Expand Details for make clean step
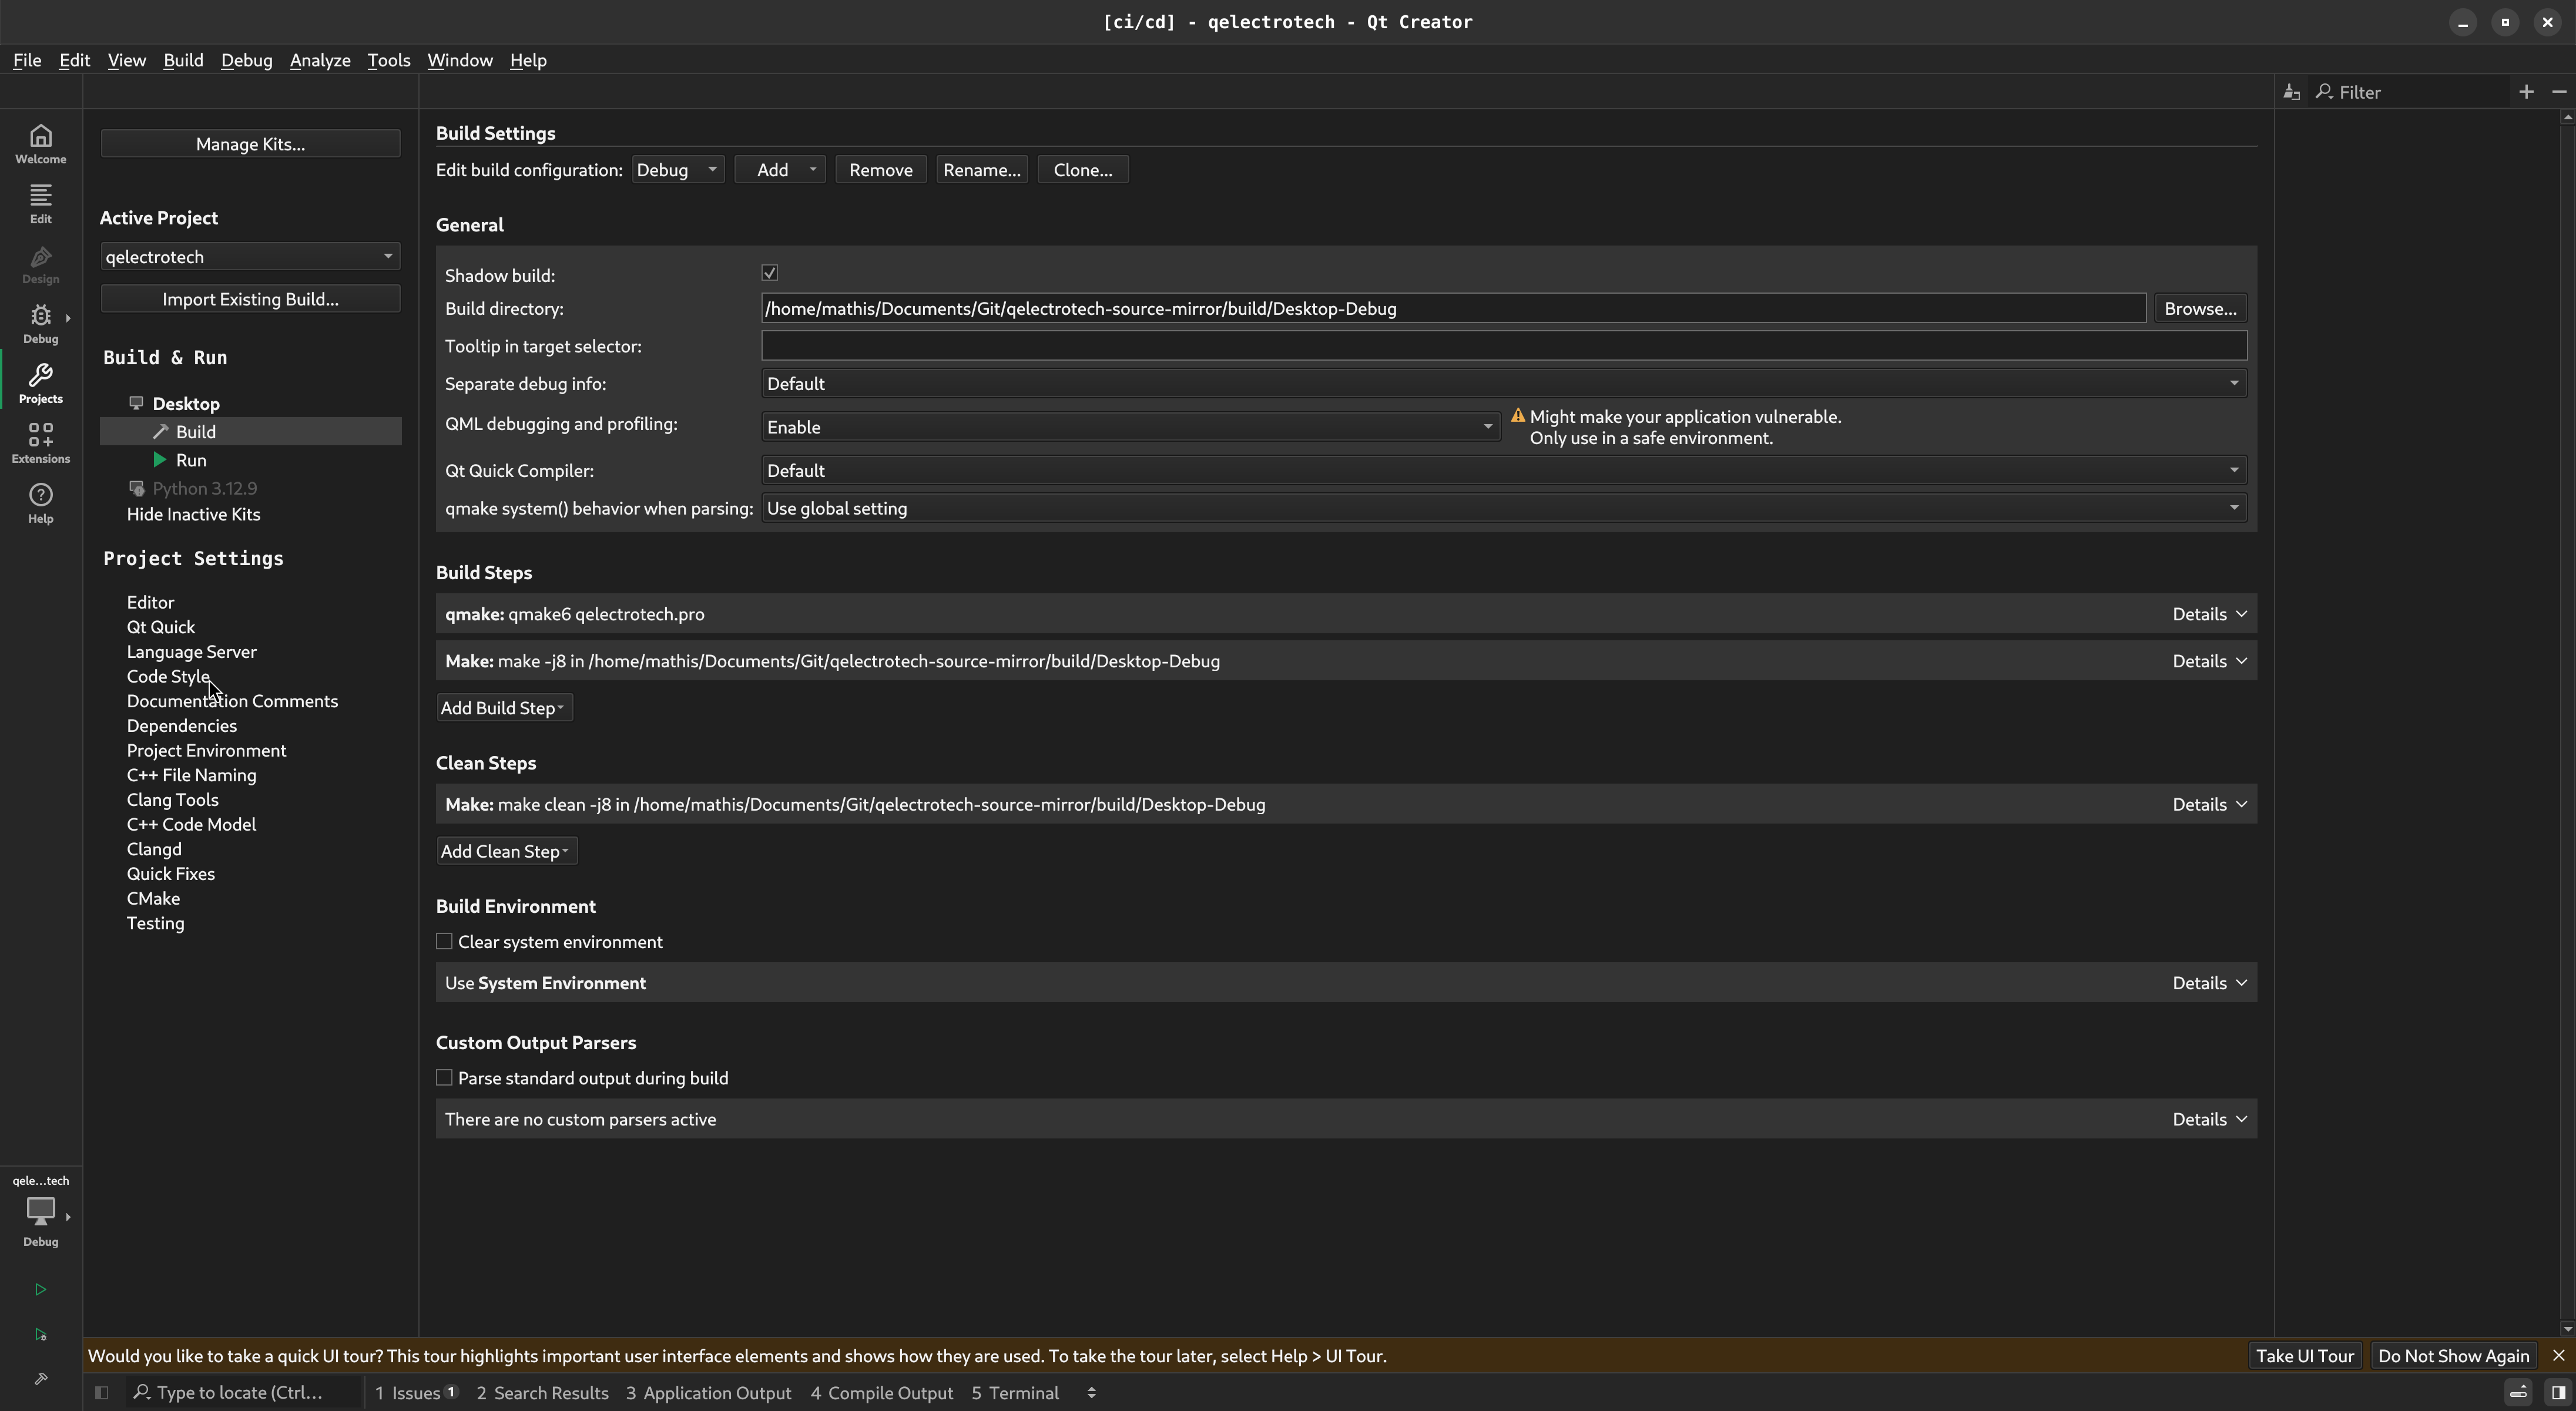 pos(2209,804)
